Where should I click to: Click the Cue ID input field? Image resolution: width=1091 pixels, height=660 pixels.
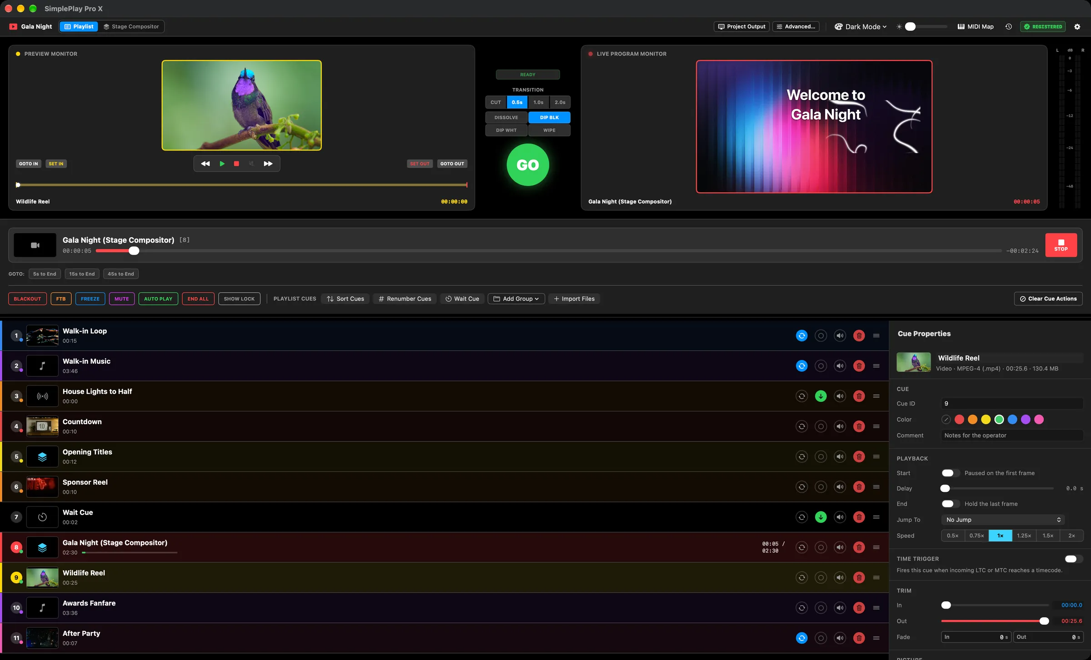click(1012, 404)
